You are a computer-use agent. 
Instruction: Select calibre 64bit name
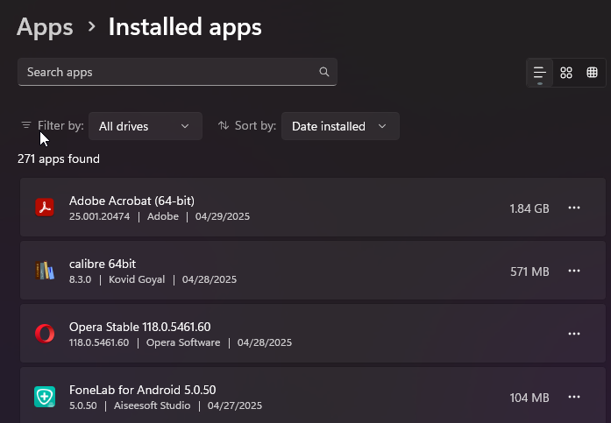(103, 264)
